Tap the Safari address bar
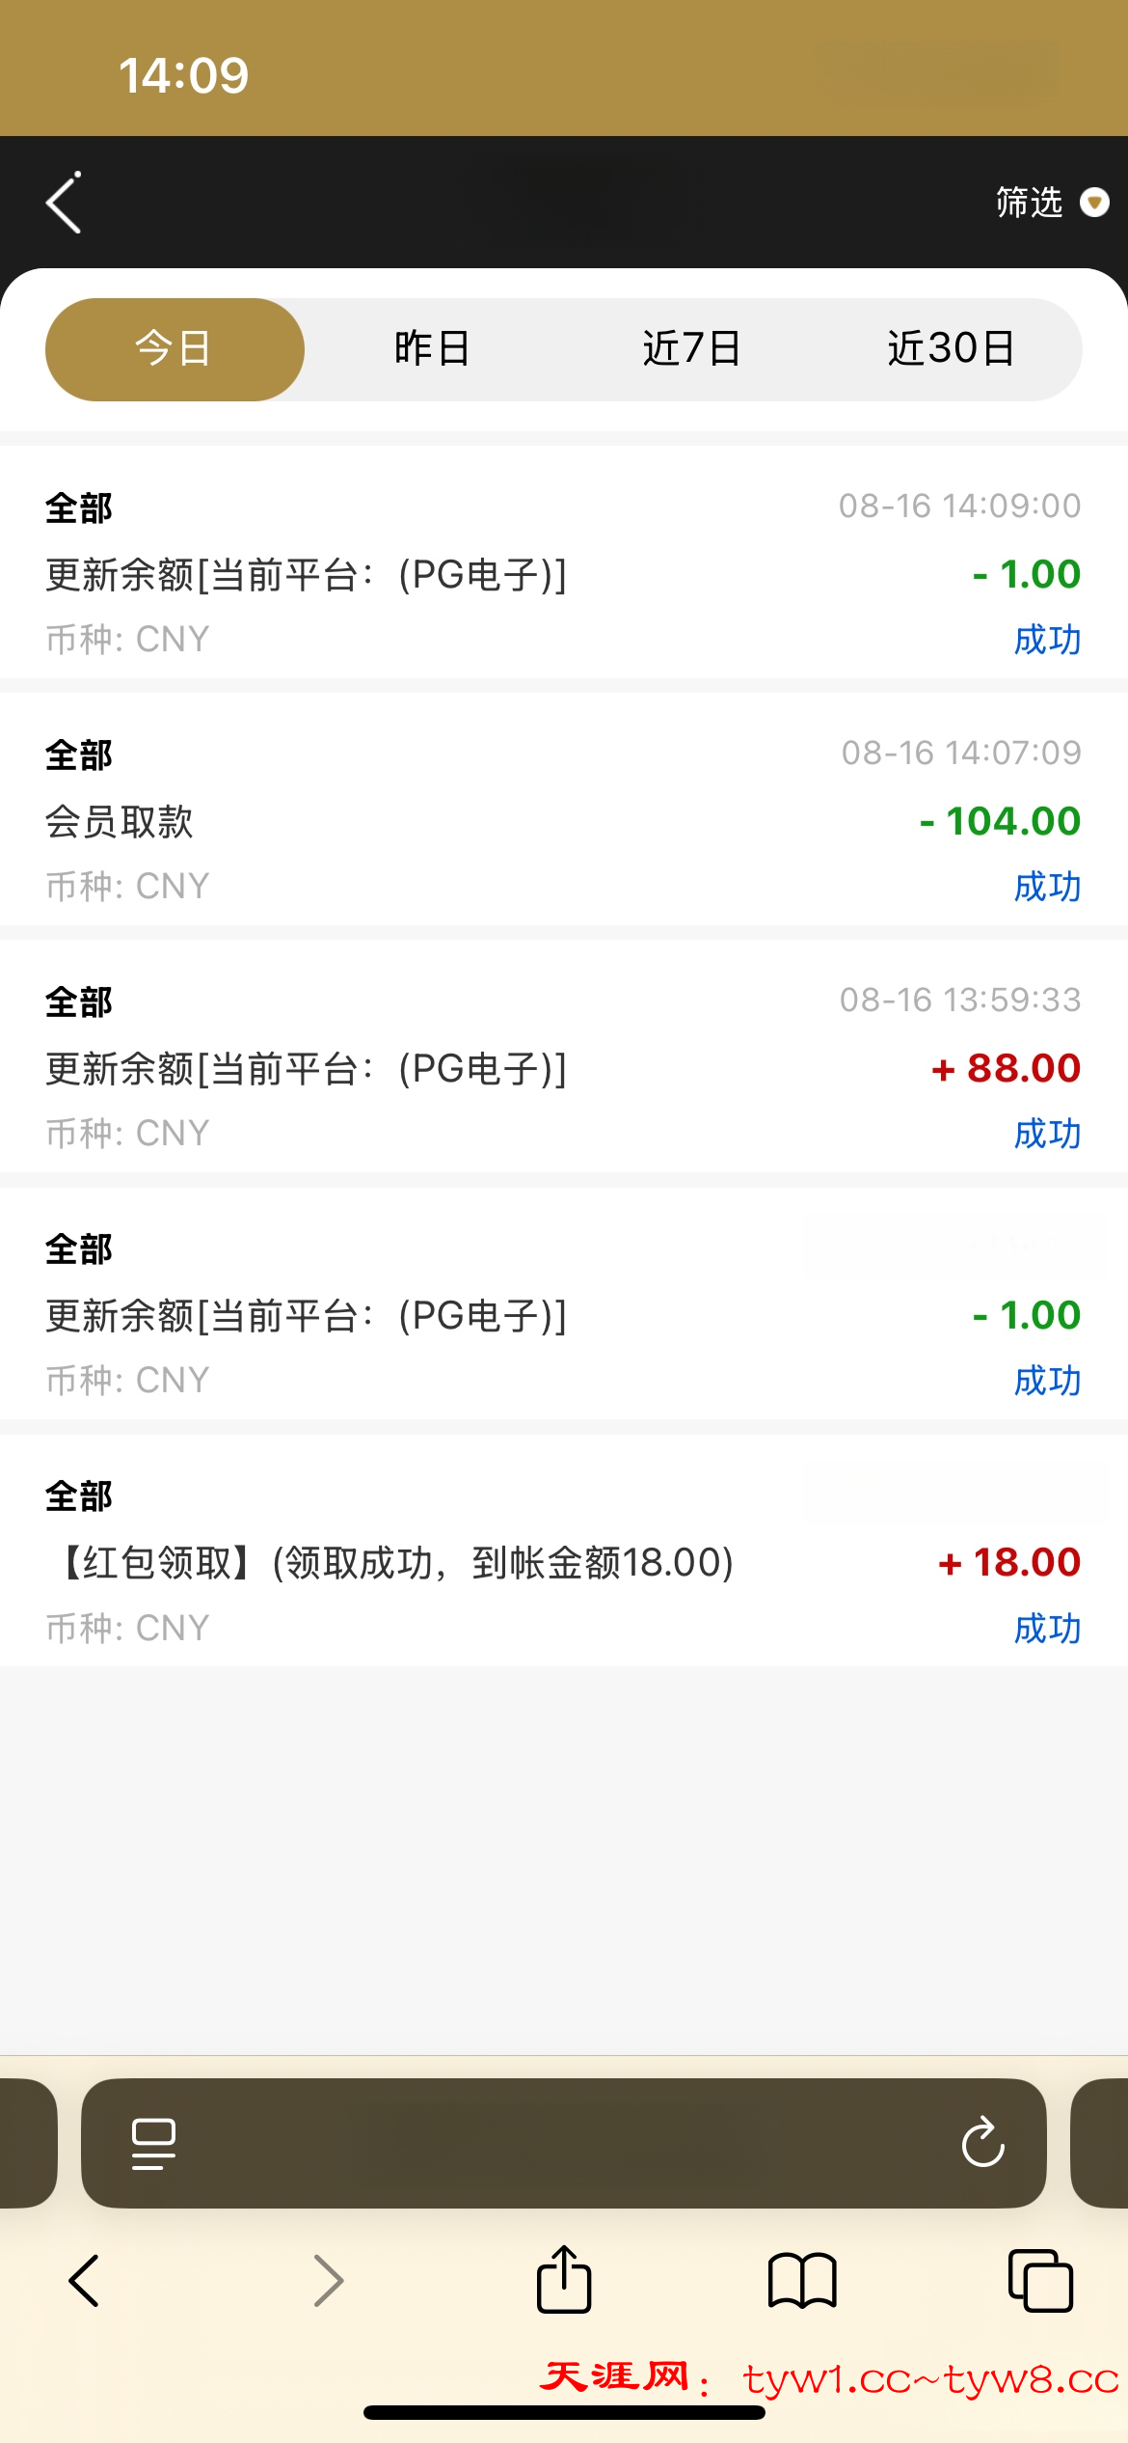Image resolution: width=1128 pixels, height=2443 pixels. click(x=564, y=2144)
